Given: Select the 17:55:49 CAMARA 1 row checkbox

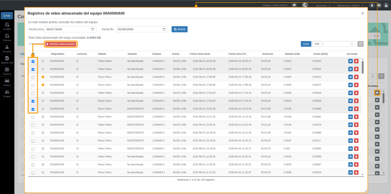Looking at the screenshot, I should coord(33,77).
